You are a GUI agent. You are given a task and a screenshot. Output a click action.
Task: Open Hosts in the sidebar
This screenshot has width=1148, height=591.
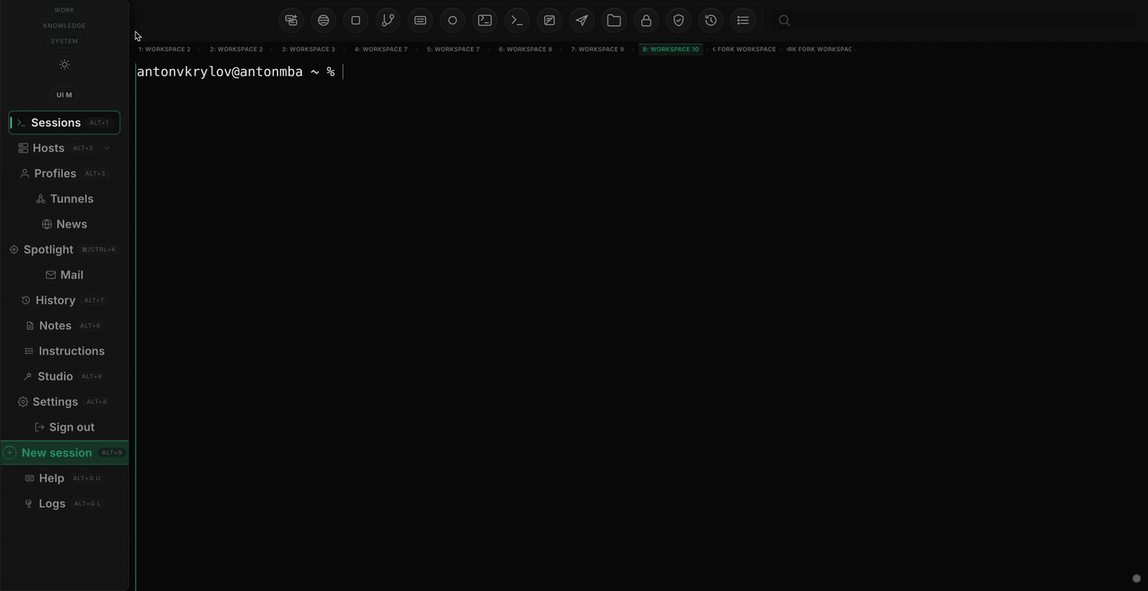pos(65,148)
